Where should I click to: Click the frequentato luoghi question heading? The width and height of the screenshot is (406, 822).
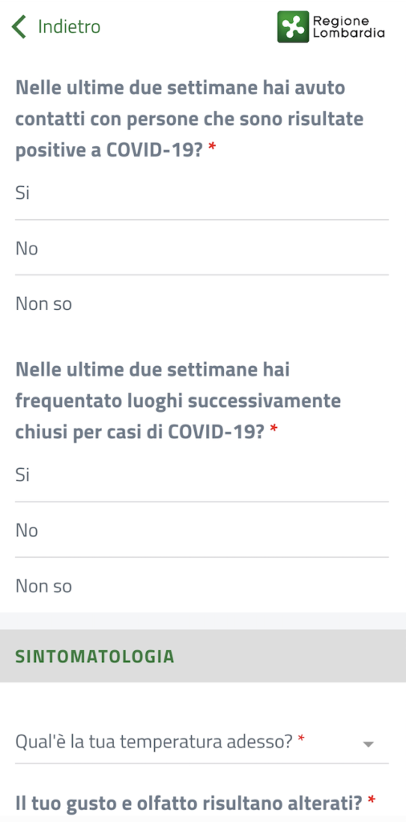[x=178, y=401]
